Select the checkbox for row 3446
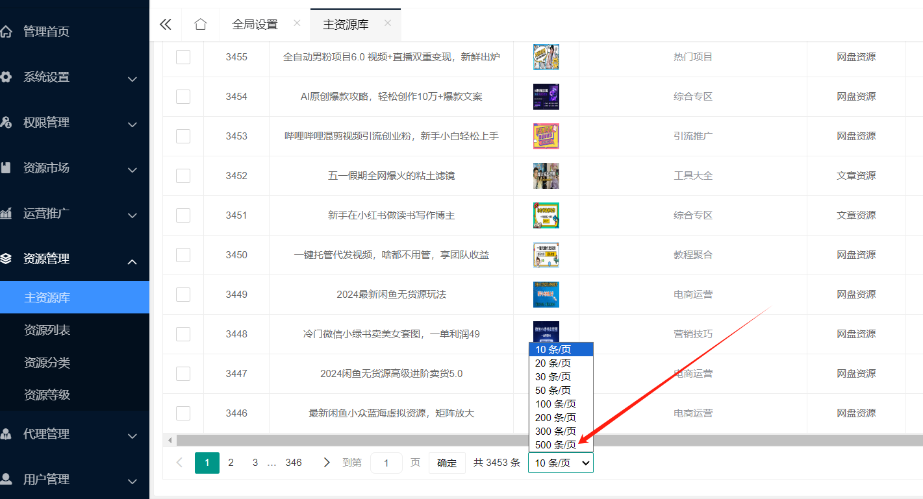The height and width of the screenshot is (499, 923). (183, 413)
